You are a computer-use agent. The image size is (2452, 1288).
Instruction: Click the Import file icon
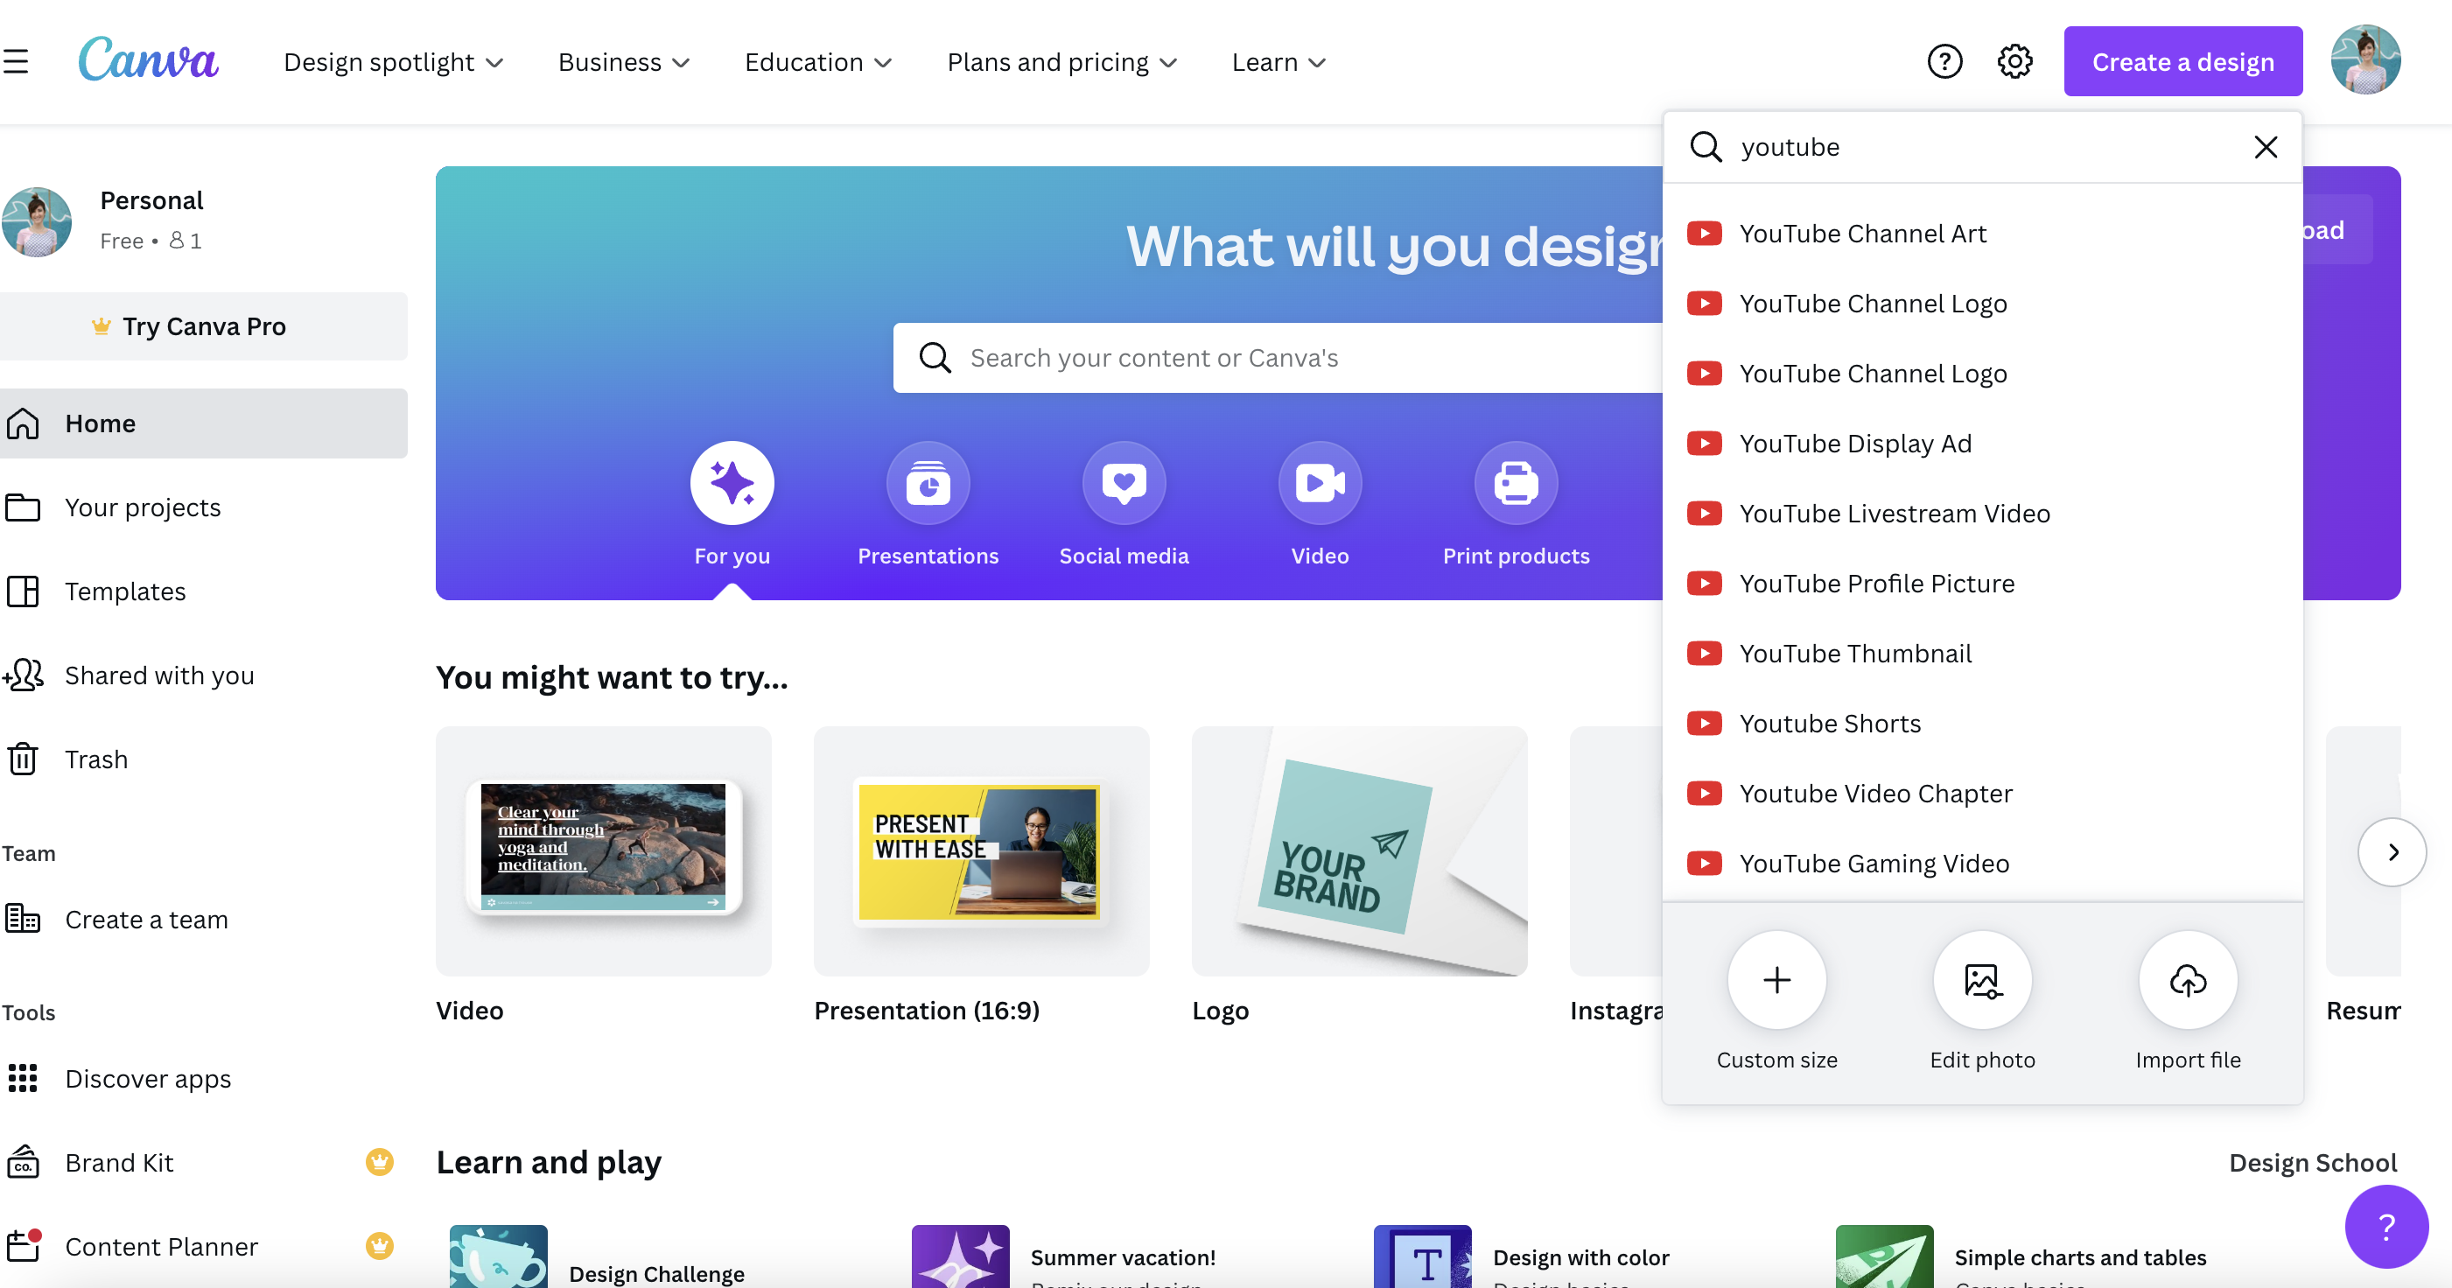[x=2188, y=980]
